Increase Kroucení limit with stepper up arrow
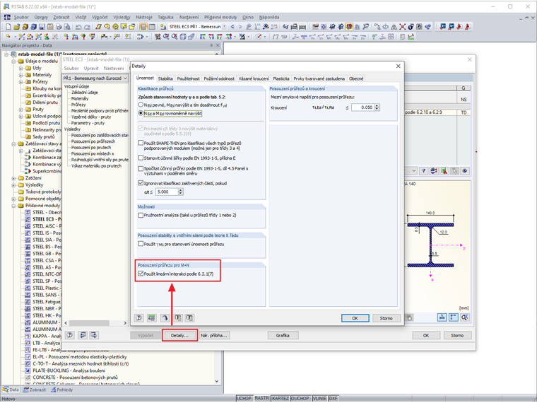 coord(377,105)
